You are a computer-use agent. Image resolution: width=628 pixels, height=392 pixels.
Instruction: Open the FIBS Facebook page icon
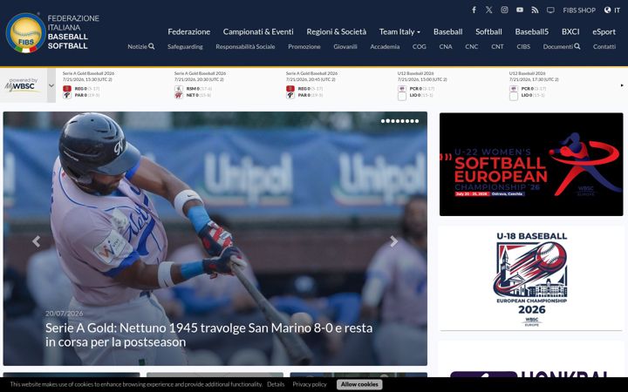[x=474, y=10]
